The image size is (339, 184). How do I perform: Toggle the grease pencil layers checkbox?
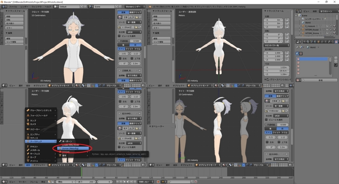268,80
